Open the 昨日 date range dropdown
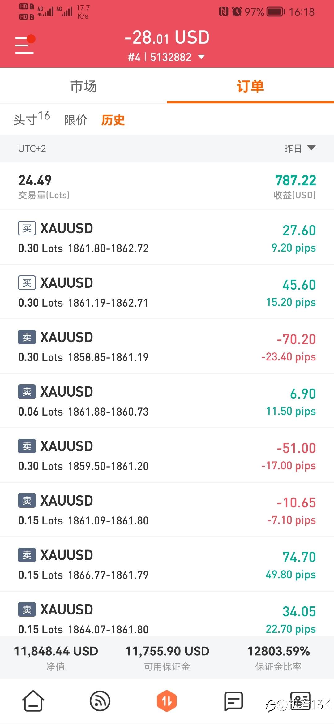334x724 pixels. [299, 149]
